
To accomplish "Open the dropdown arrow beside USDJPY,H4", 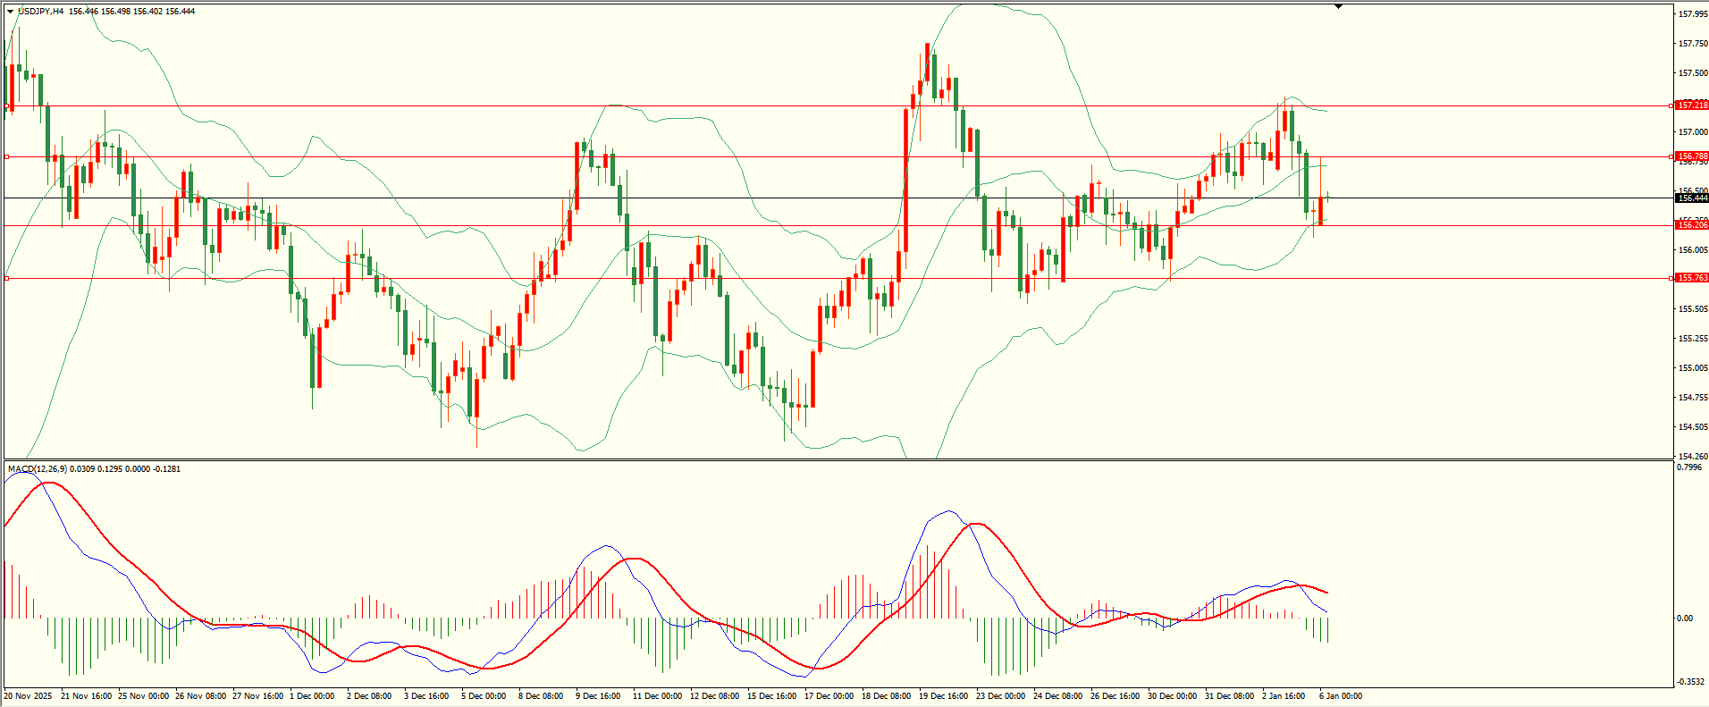I will click(x=11, y=12).
